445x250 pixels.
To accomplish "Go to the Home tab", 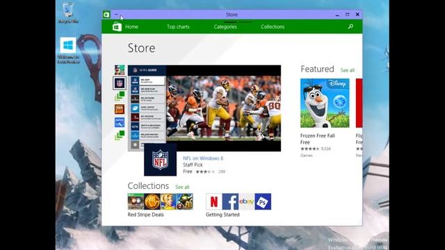I will (131, 26).
